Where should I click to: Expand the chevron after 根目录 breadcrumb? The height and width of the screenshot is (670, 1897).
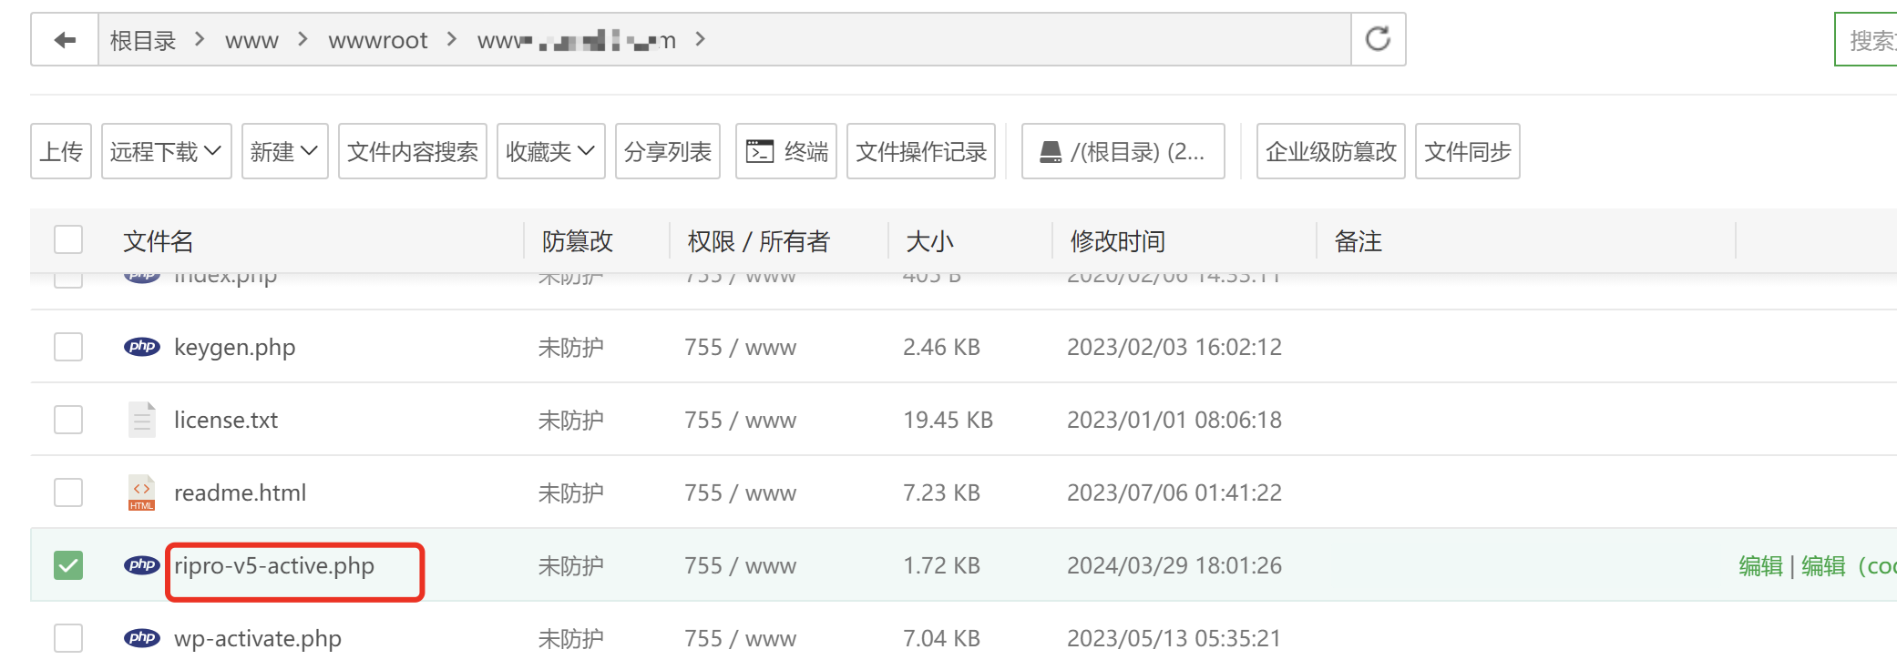pyautogui.click(x=200, y=39)
